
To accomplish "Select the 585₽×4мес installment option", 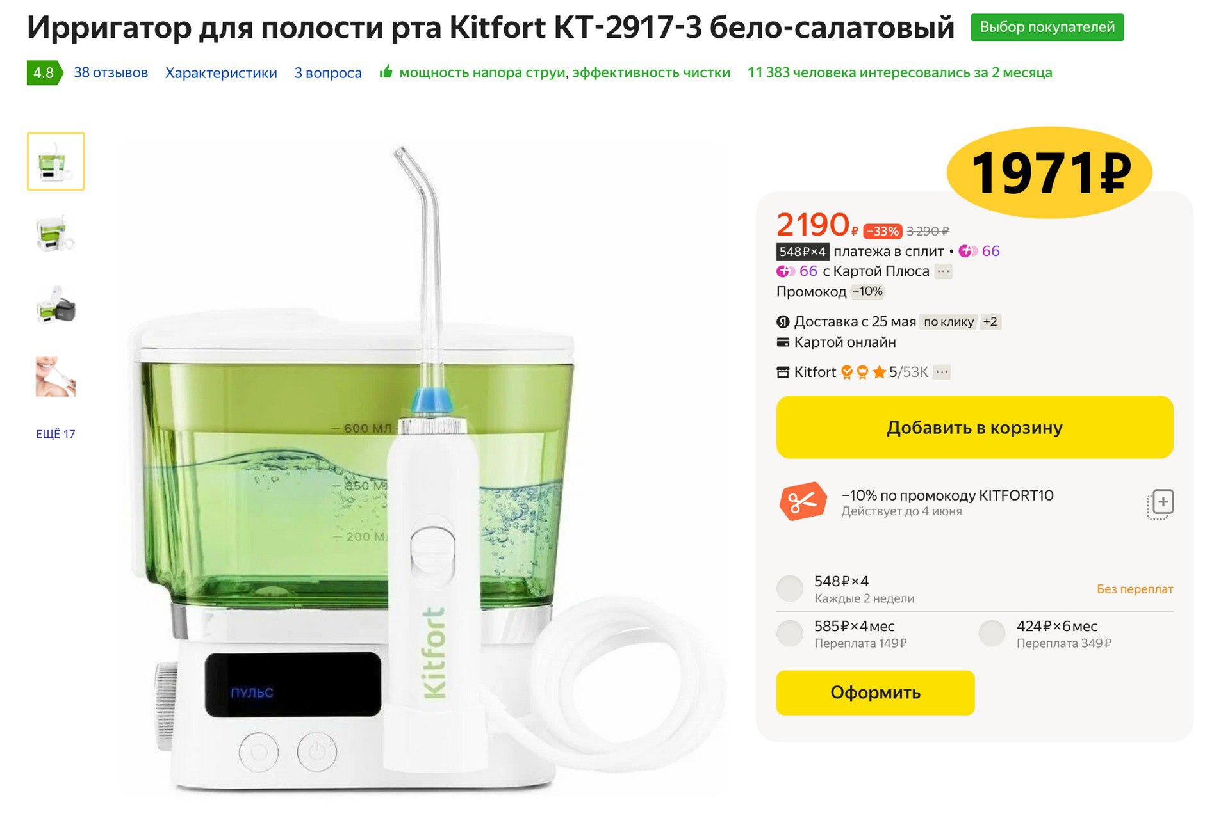I will (790, 633).
